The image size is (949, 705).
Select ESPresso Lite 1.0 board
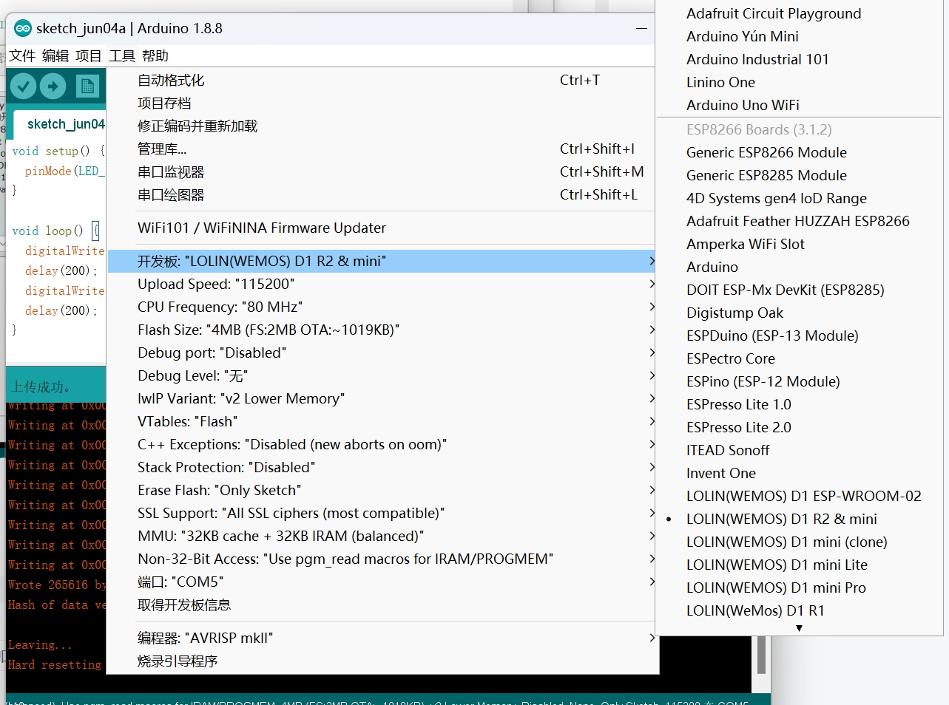point(799,405)
